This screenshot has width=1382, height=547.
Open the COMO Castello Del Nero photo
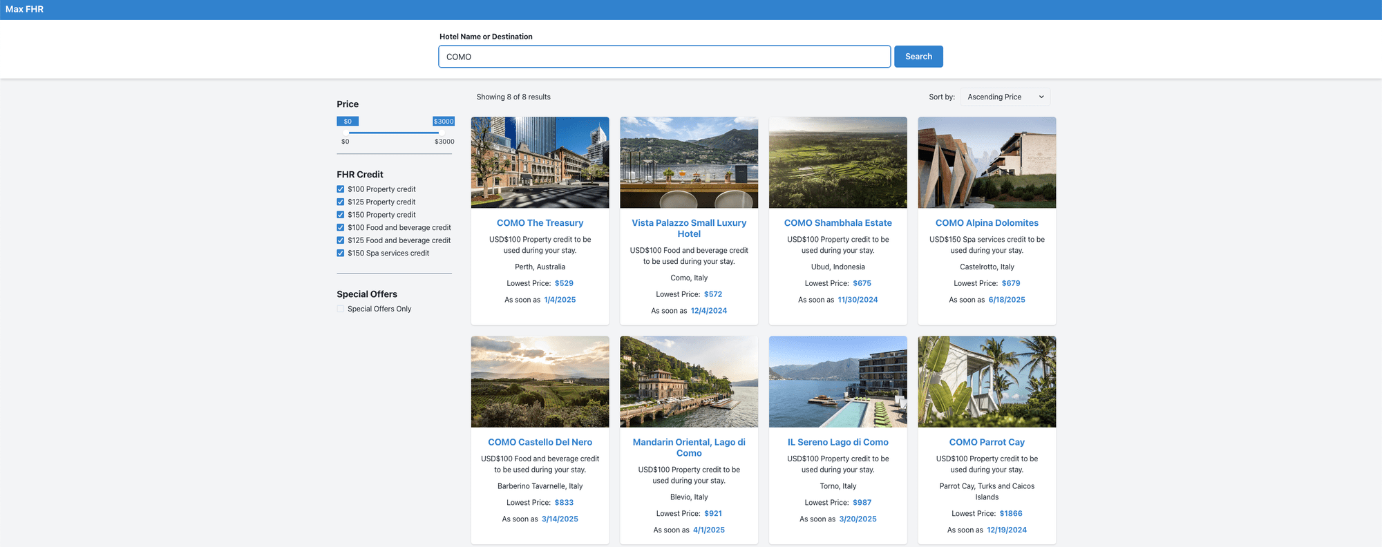[x=540, y=382]
